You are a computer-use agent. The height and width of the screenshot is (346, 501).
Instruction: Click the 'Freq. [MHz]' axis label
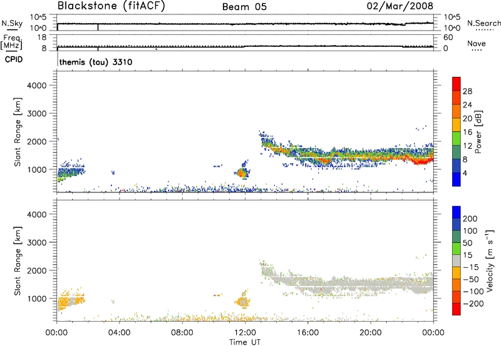coord(11,42)
